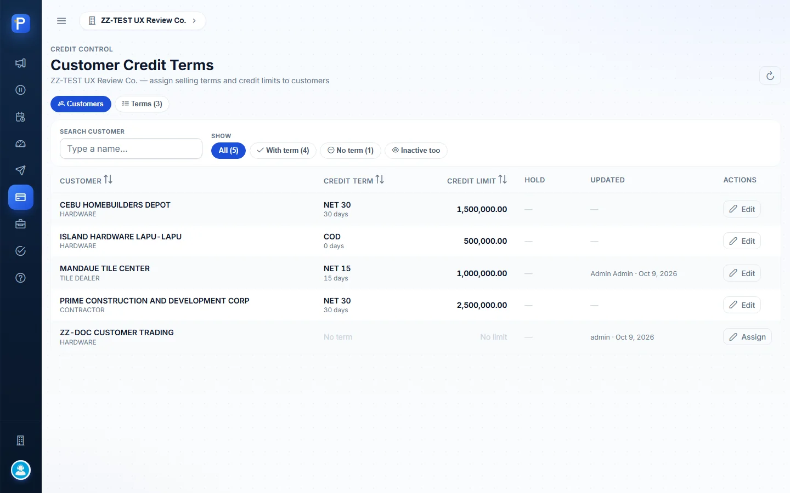Edit Island Hardware Lapu-Lapu credit terms
Image resolution: width=790 pixels, height=493 pixels.
pos(742,241)
